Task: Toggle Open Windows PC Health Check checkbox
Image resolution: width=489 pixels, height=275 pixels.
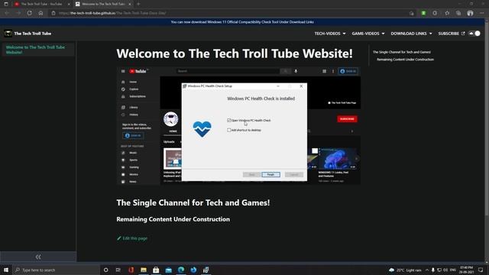Action: (229, 121)
